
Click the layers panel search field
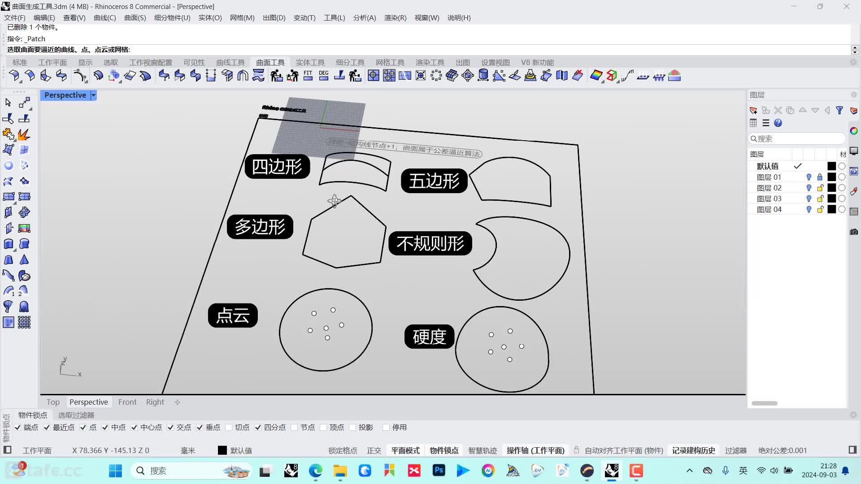pyautogui.click(x=797, y=138)
